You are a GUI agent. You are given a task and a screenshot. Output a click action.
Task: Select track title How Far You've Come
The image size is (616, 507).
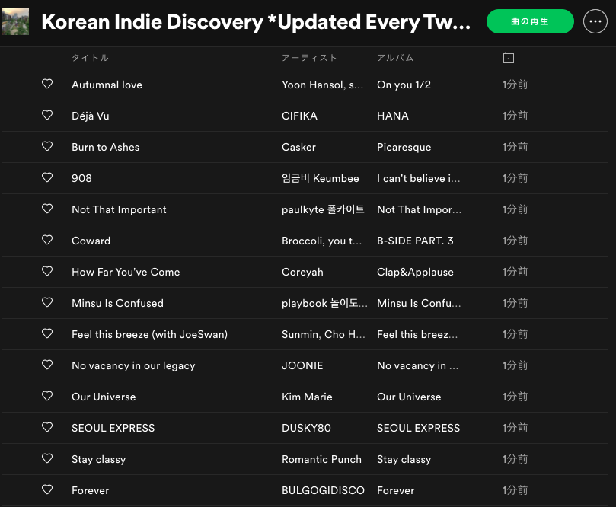pos(126,273)
